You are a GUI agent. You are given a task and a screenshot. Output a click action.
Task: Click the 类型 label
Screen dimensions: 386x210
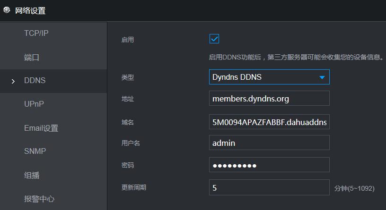coord(128,77)
